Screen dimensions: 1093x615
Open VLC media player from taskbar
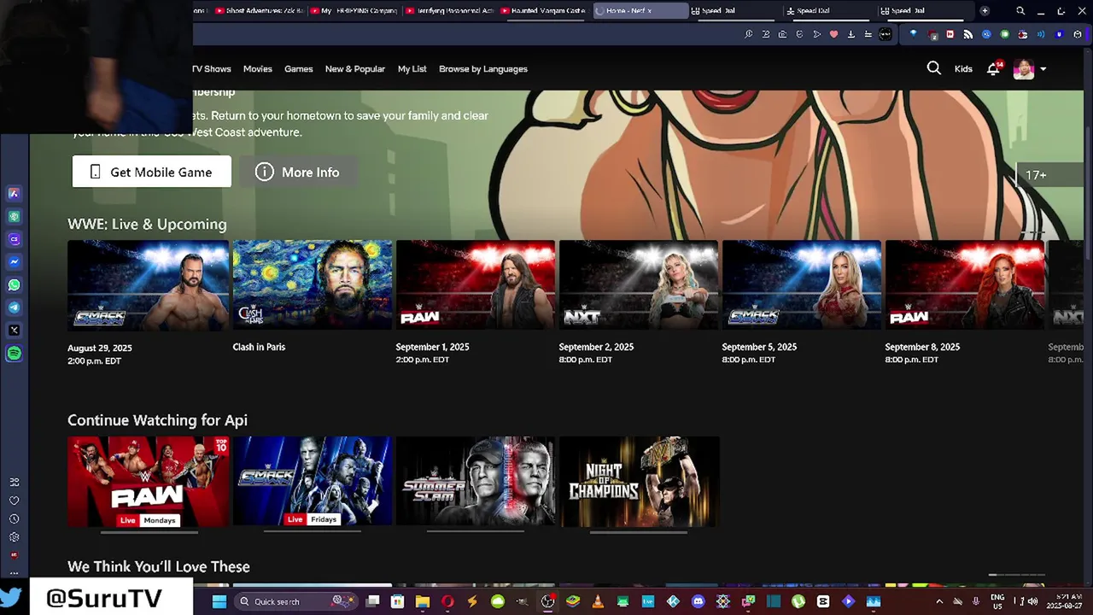tap(598, 601)
